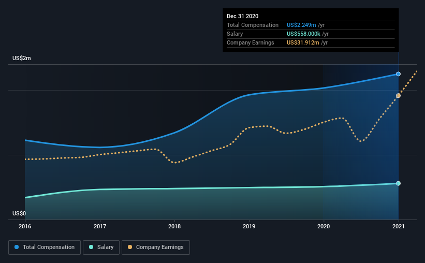Viewport: 425px width, 263px height.
Task: Click the 2017 x-axis label
Action: pyautogui.click(x=100, y=226)
